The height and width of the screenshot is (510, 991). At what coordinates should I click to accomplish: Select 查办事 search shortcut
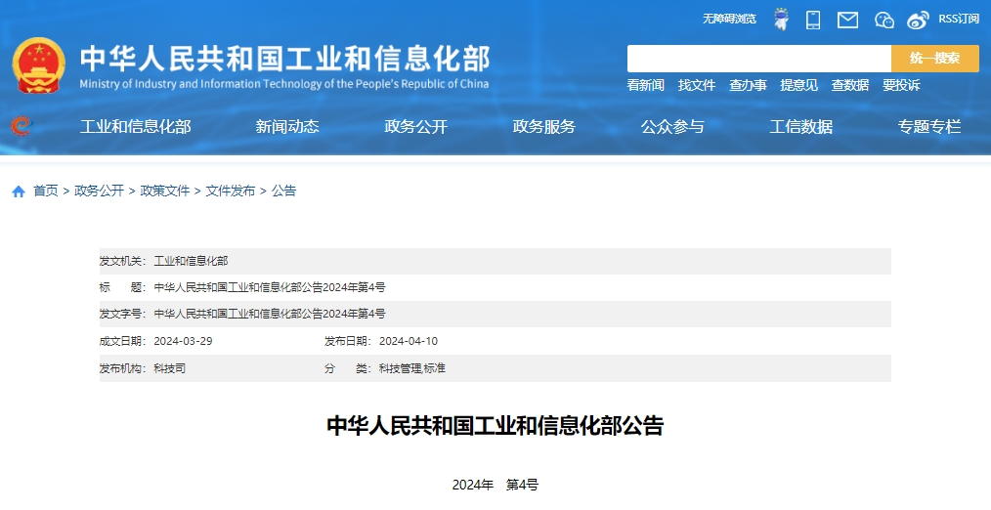(748, 85)
